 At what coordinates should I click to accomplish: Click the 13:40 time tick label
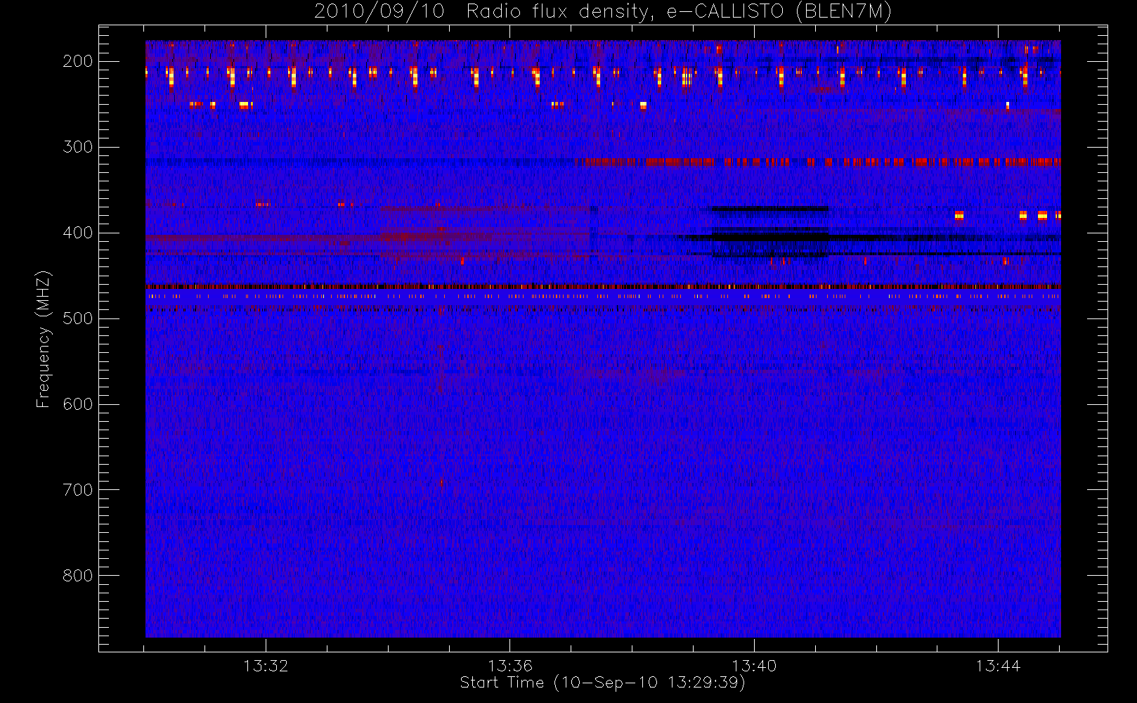tap(754, 666)
